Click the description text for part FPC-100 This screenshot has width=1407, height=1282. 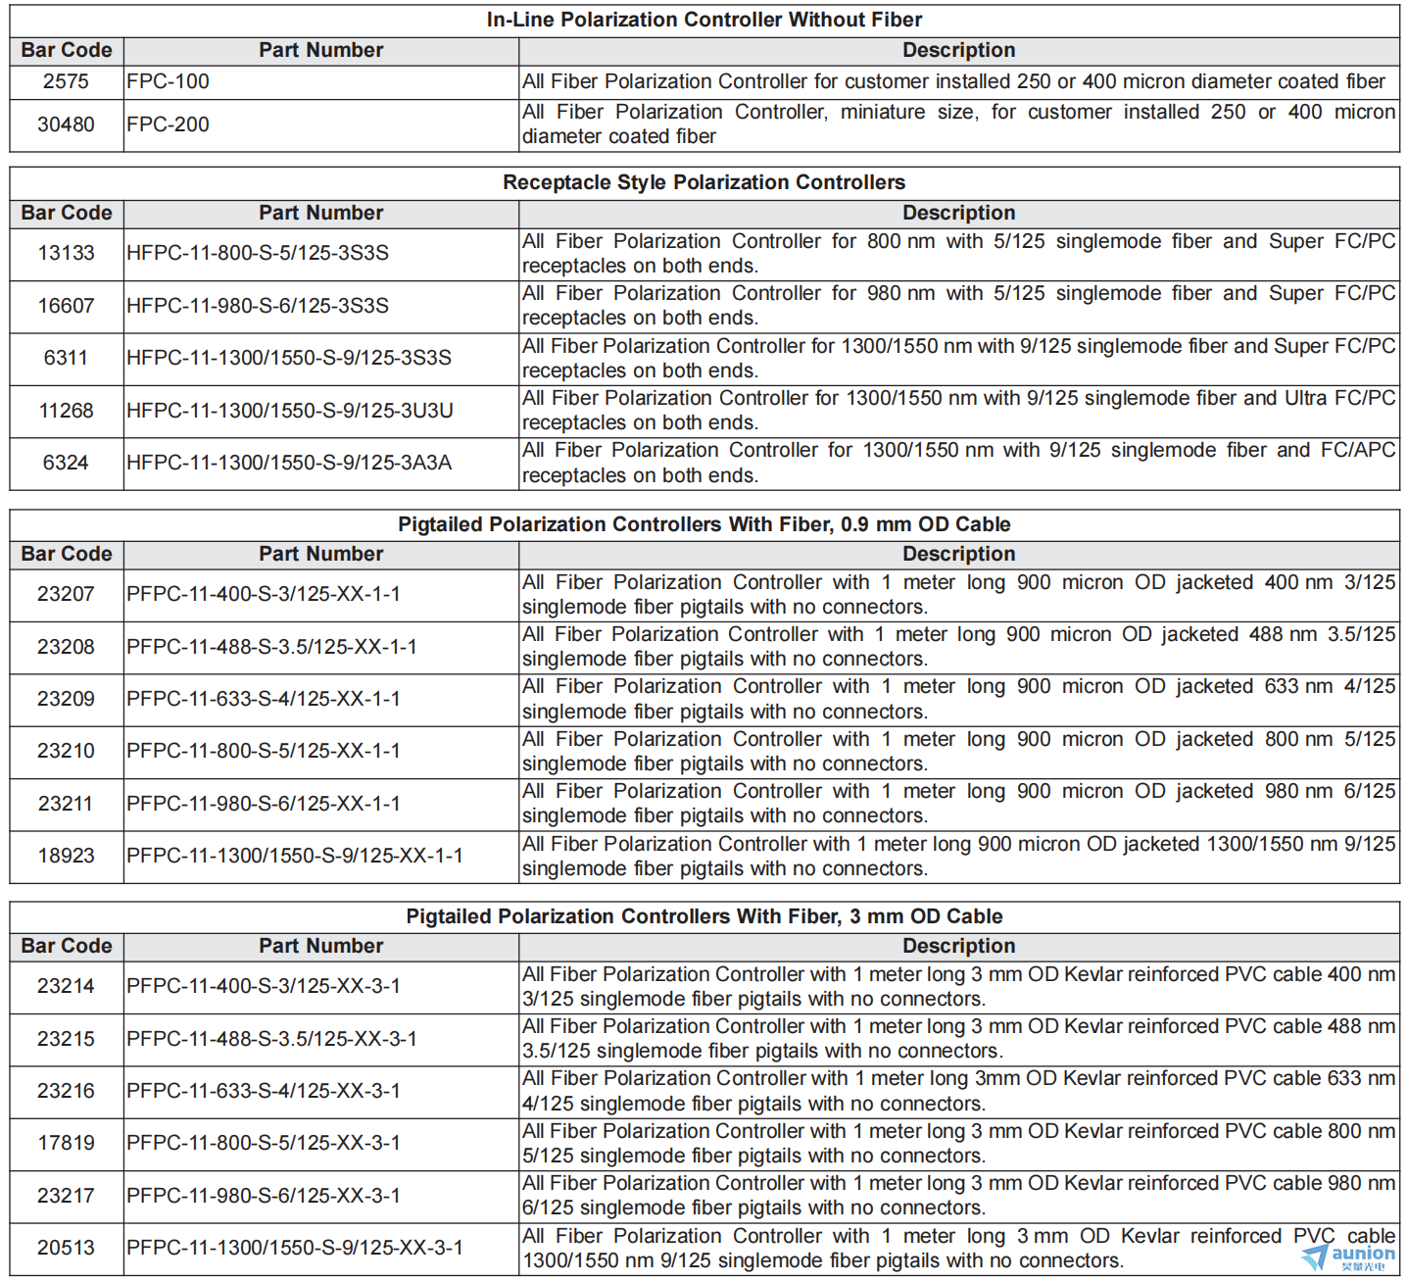click(953, 81)
